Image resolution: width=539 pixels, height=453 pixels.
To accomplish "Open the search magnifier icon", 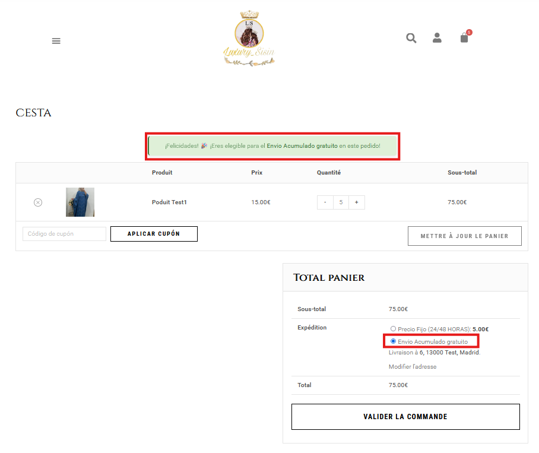I will pos(411,38).
